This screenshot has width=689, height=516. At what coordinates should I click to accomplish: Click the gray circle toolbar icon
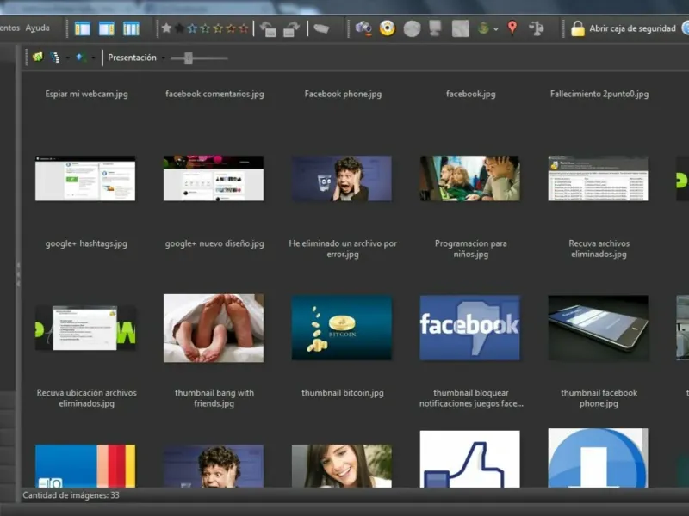413,29
